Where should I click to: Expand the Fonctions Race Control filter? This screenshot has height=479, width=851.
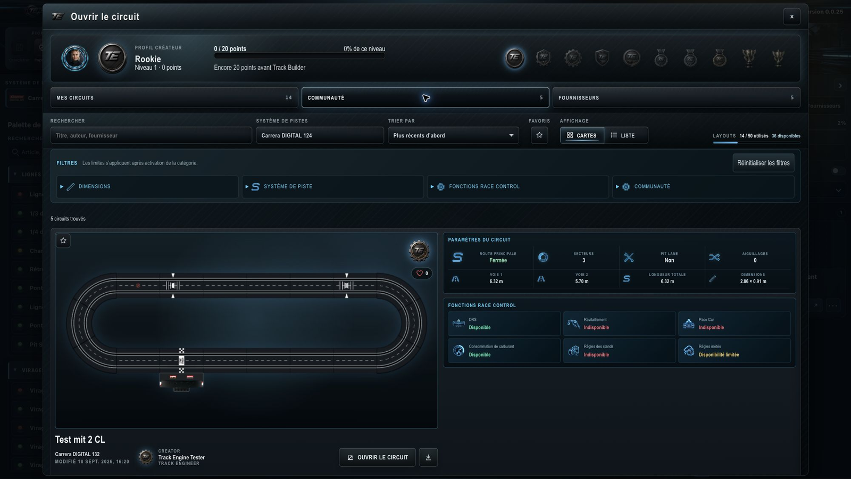(x=518, y=187)
